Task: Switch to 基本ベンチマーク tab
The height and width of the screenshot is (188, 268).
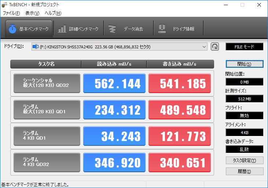Action: [29, 29]
